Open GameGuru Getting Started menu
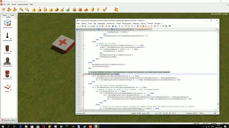The height and width of the screenshot is (128, 229). point(23,5)
